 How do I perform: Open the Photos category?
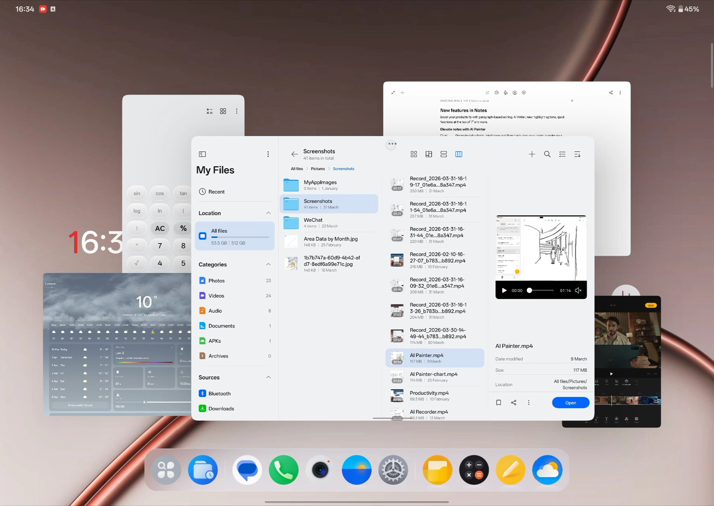point(234,281)
